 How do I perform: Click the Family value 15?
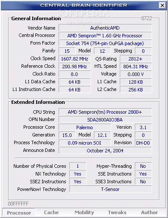[67, 51]
